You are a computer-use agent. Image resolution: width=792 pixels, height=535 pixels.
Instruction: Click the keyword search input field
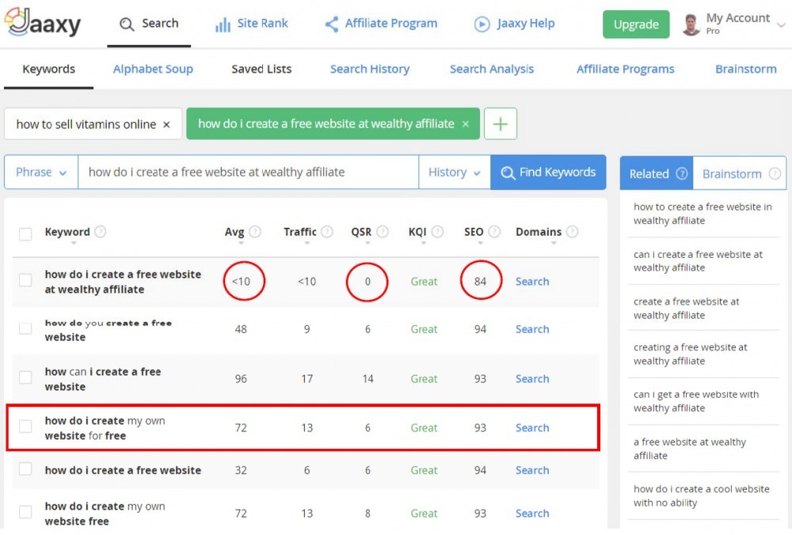248,172
